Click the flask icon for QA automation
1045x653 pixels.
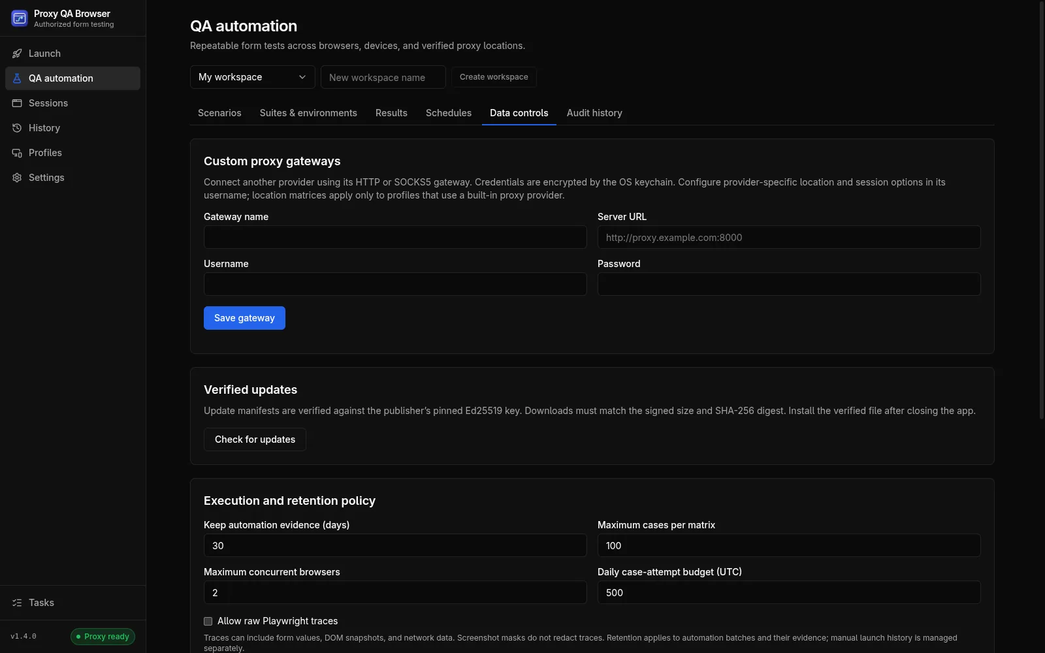(x=17, y=78)
